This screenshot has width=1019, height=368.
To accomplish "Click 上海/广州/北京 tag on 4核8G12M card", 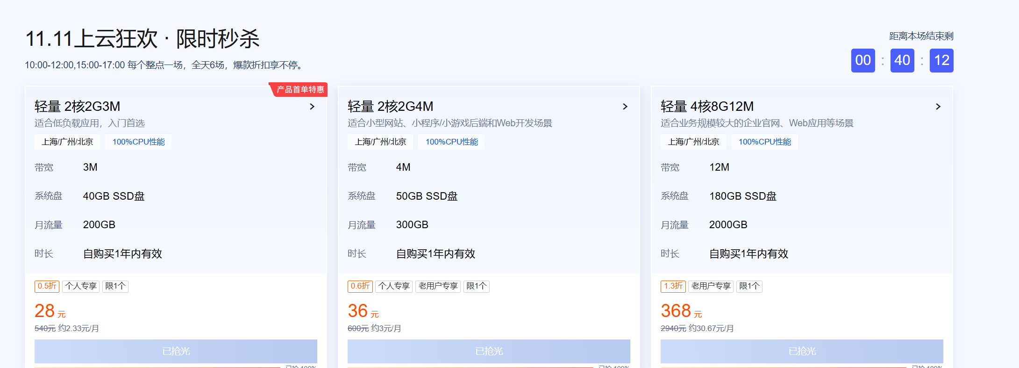I will pos(693,142).
